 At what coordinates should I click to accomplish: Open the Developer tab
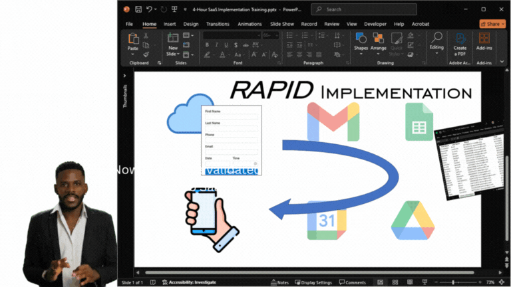coord(375,24)
